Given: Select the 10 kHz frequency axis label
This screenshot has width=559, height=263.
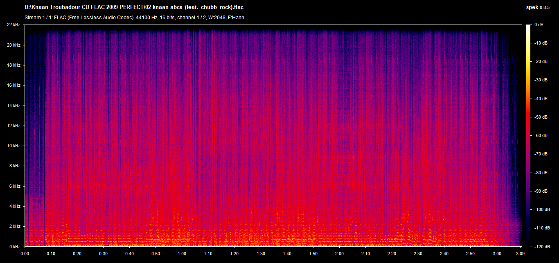Looking at the screenshot, I should tap(14, 146).
